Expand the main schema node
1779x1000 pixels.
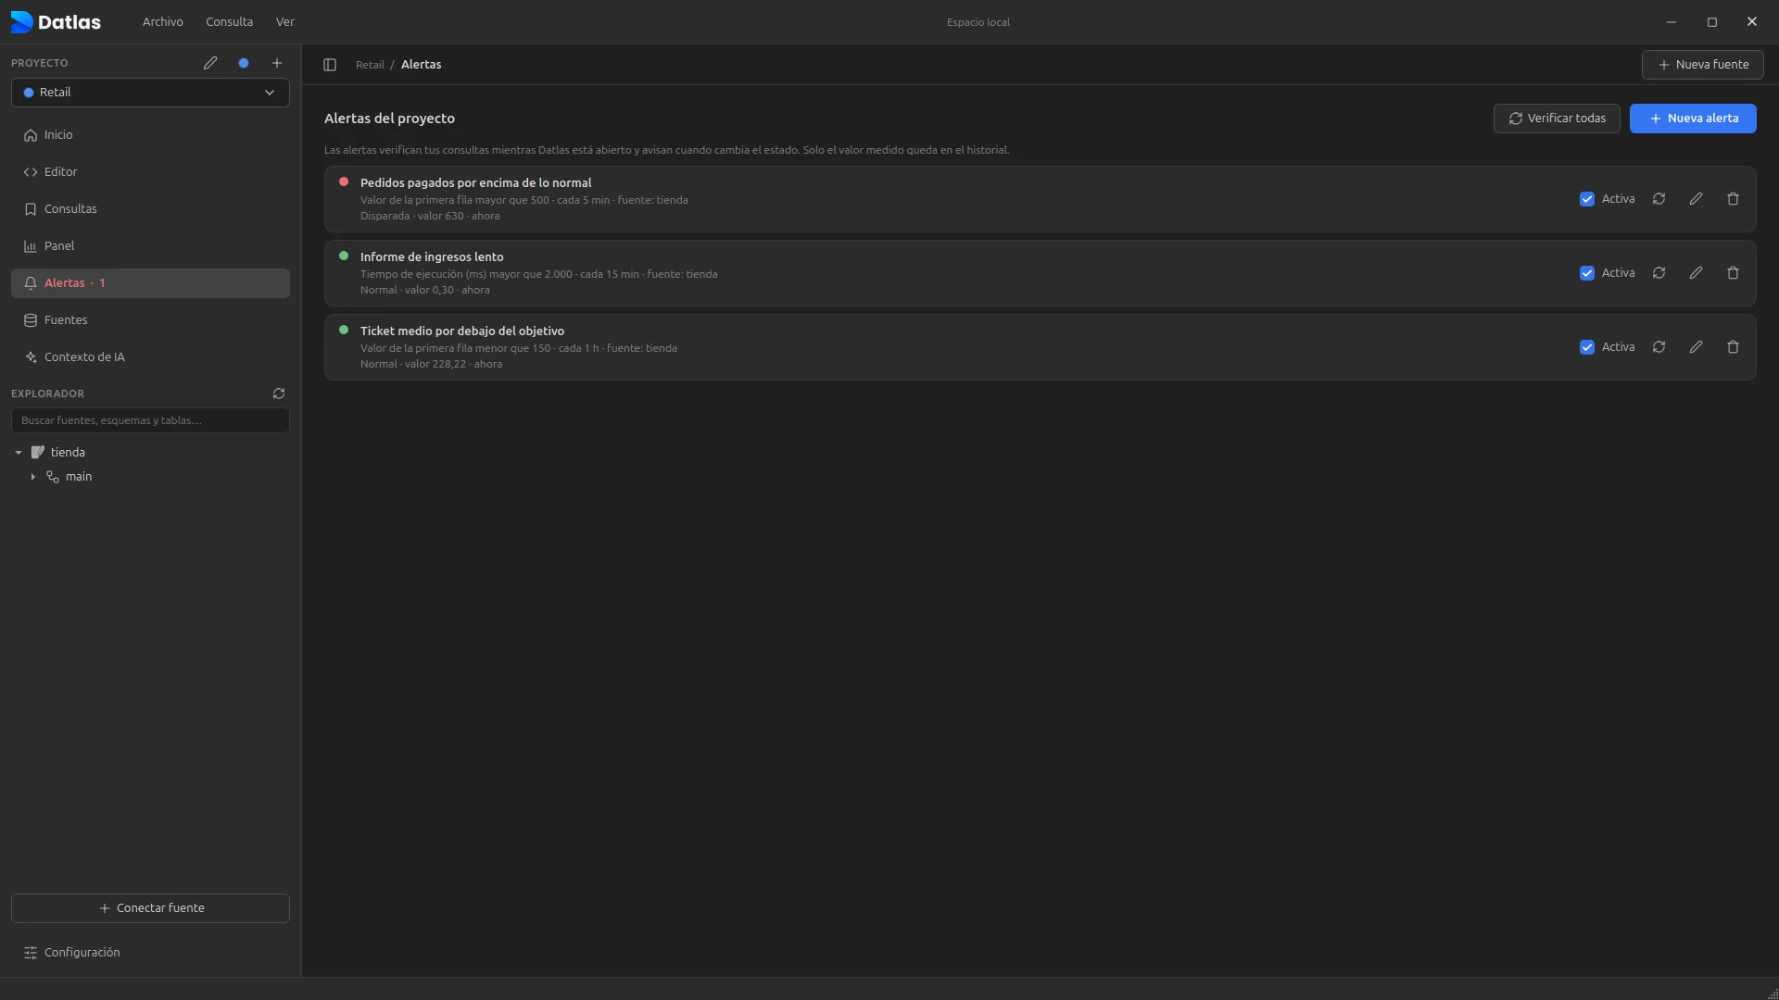[x=33, y=477]
